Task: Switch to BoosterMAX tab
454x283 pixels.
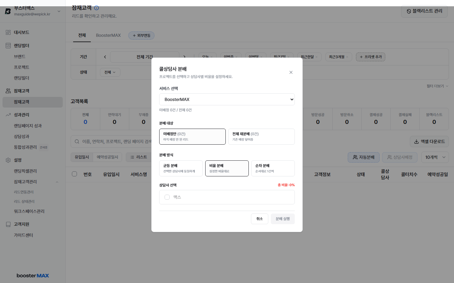Action: [108, 35]
